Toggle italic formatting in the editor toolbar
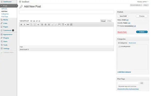The height and width of the screenshot is (96, 151). tap(24, 25)
